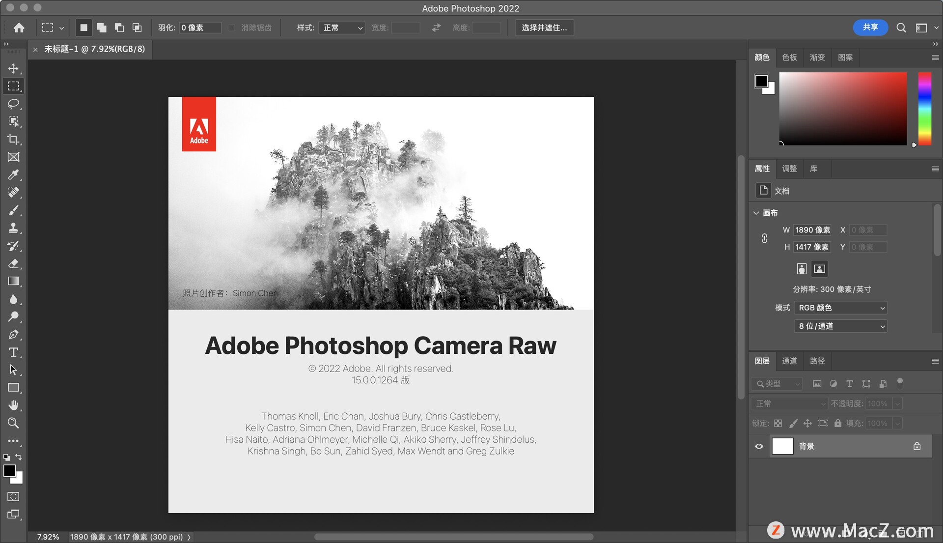The image size is (943, 543).
Task: Switch to the 色板 tab
Action: [789, 57]
